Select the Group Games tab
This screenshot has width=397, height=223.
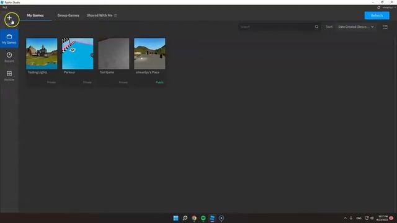(x=68, y=15)
